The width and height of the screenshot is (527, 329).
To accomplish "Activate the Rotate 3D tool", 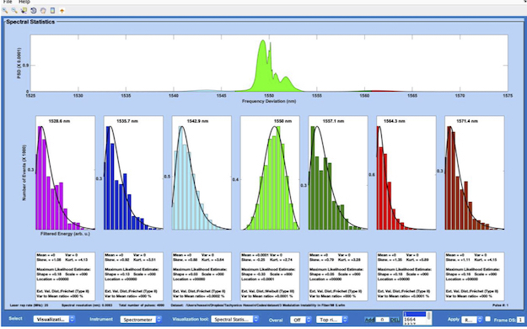I will click(33, 10).
